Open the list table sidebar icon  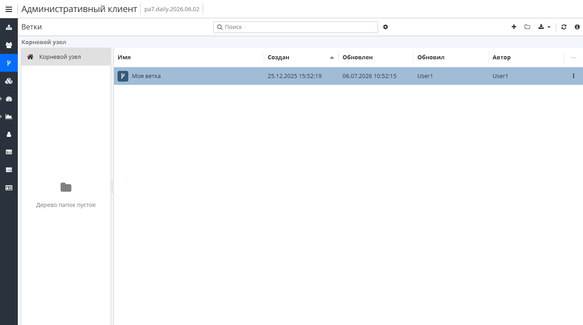[x=9, y=152]
